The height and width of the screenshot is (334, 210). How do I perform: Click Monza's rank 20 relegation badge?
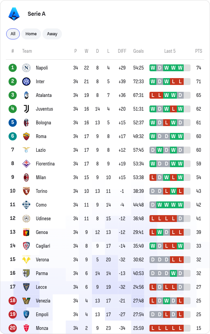coord(13,328)
